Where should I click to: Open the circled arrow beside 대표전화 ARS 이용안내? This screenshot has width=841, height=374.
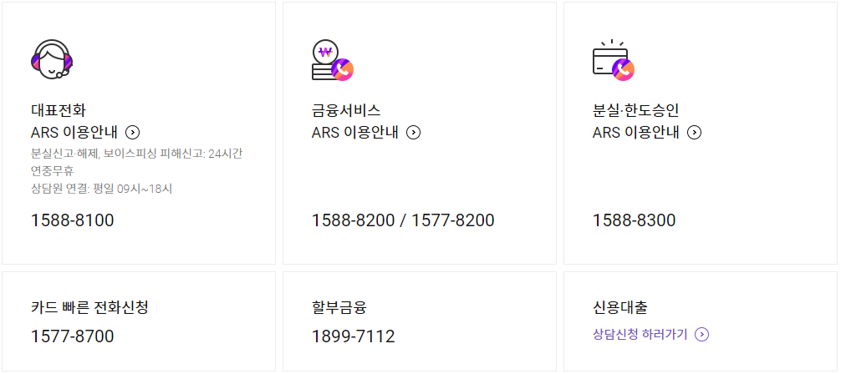click(132, 133)
